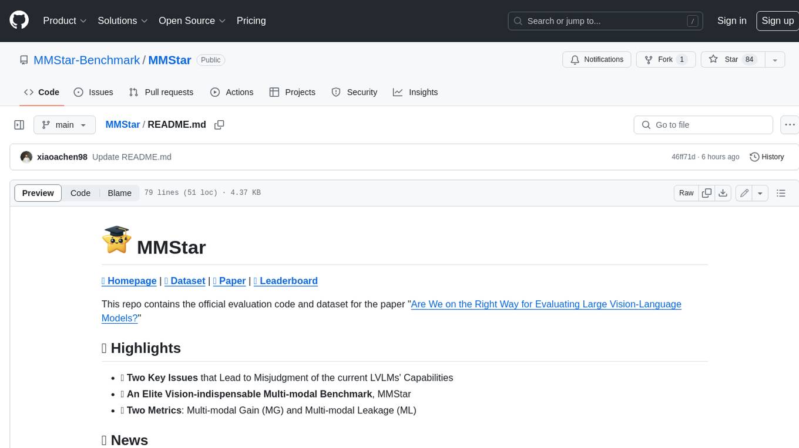
Task: Switch to Code view of README
Action: tap(80, 193)
